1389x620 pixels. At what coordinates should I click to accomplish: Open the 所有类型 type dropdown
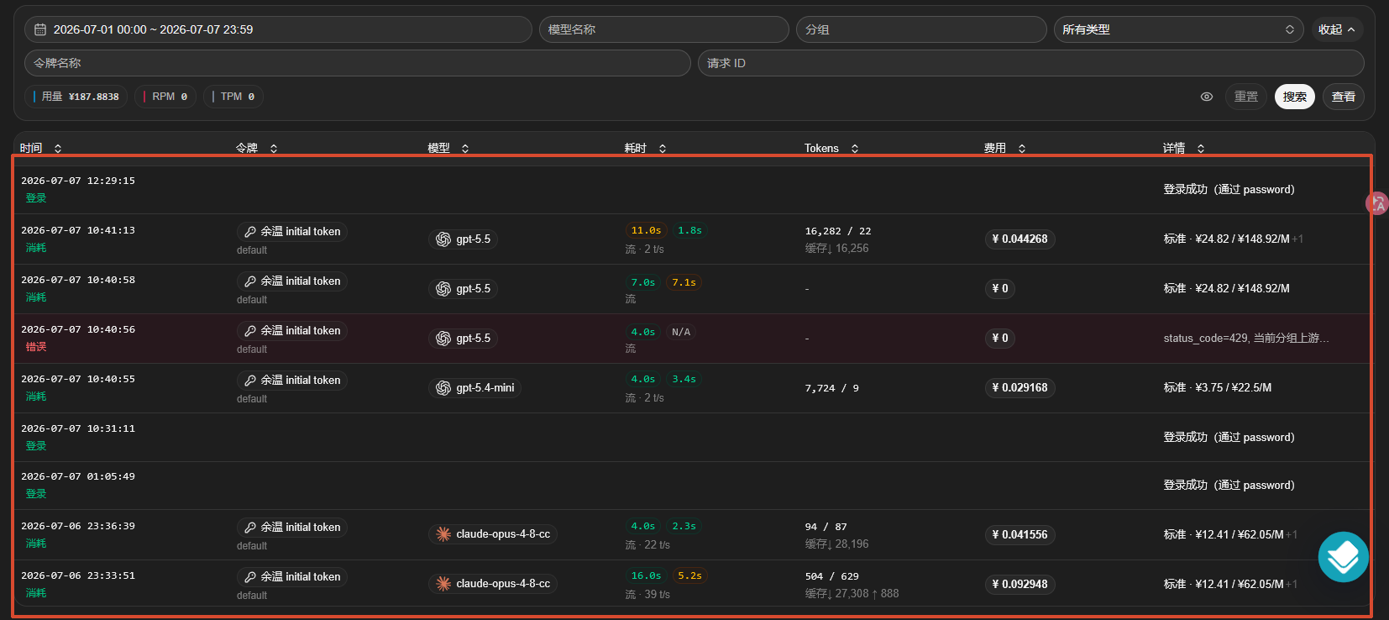(x=1178, y=29)
